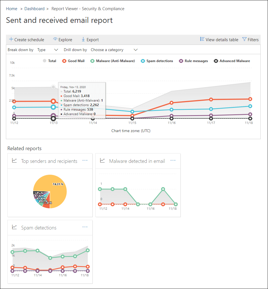Open the ellipsis menu on Top senders card
Image resolution: width=268 pixels, height=289 pixels.
(85, 160)
